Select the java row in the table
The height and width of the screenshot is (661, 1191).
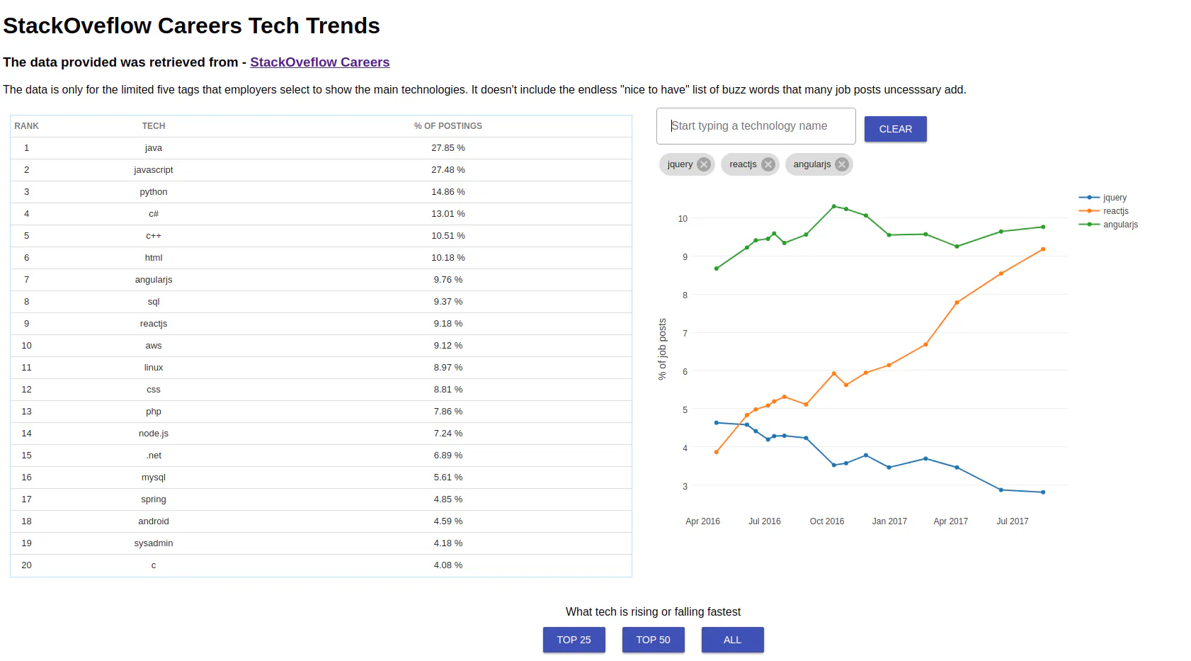321,148
